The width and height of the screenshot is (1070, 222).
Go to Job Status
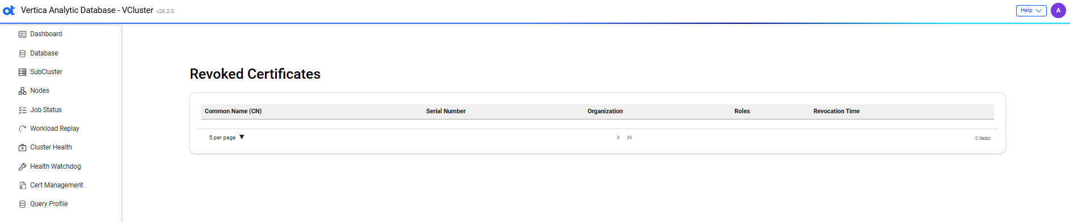tap(46, 110)
